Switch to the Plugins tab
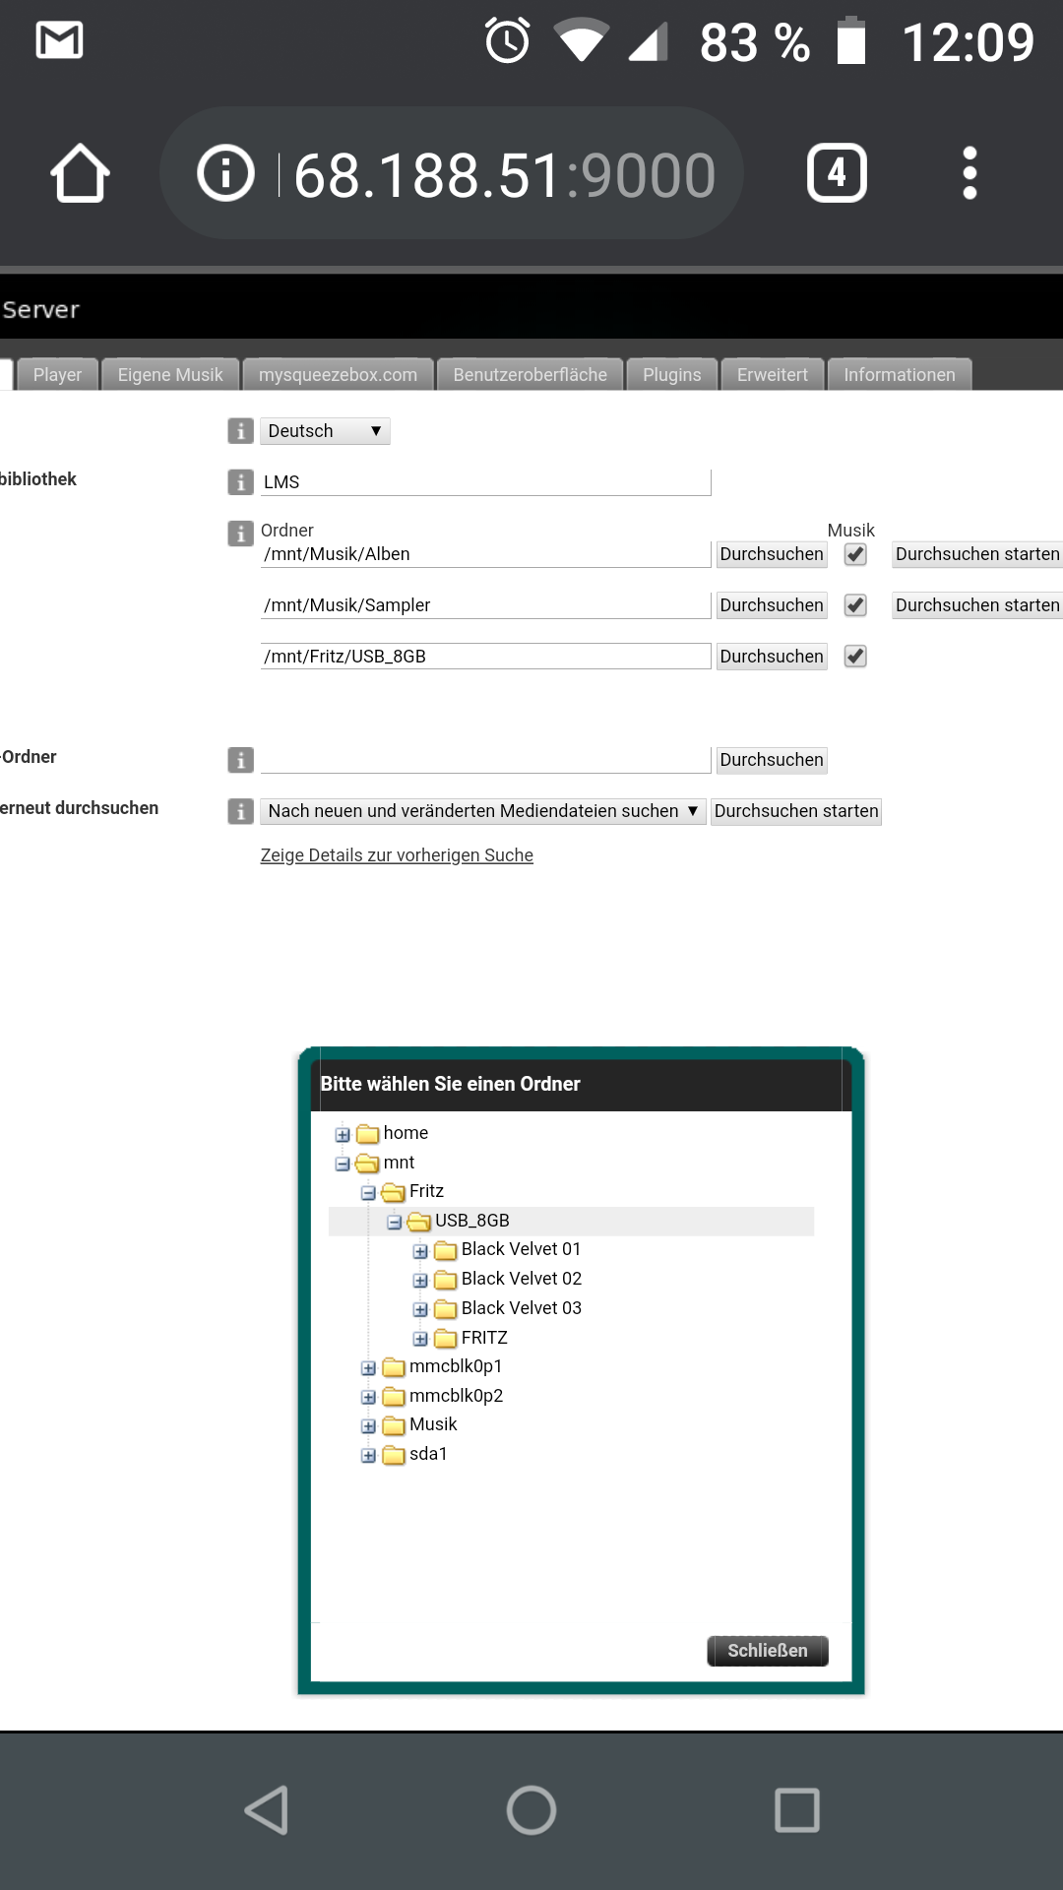 [672, 375]
